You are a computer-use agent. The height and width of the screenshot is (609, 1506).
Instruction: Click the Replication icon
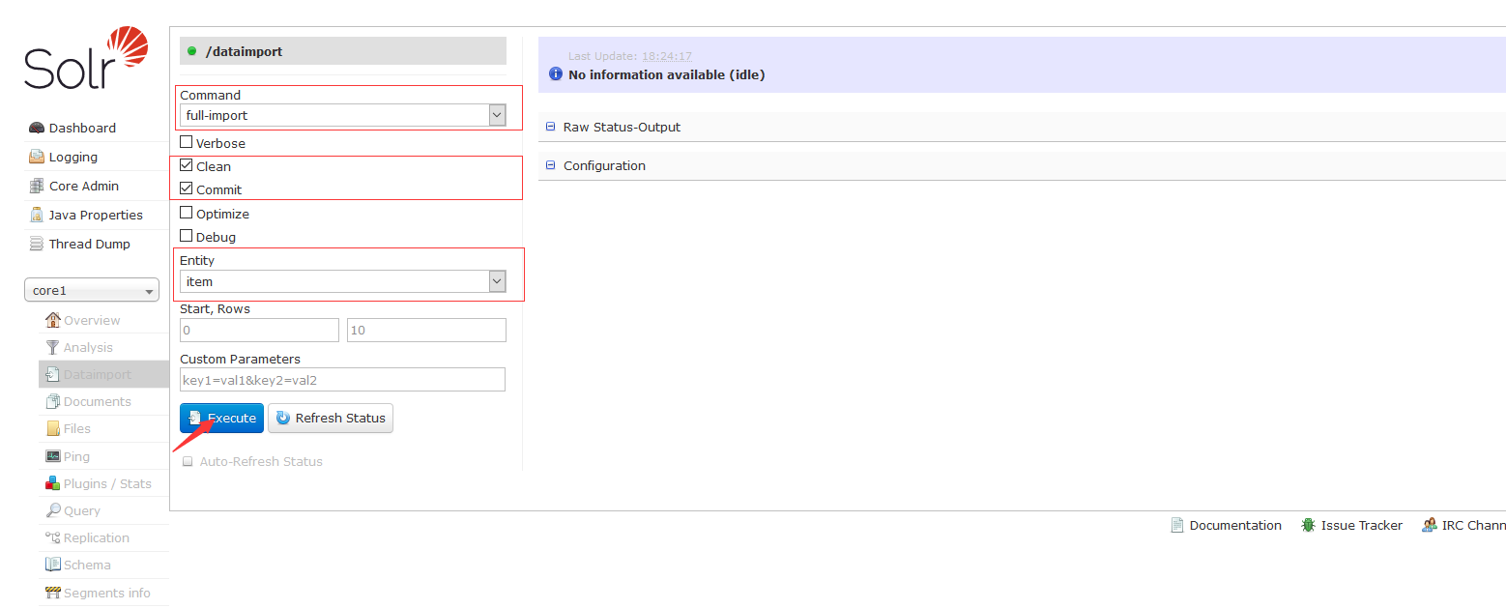[53, 537]
